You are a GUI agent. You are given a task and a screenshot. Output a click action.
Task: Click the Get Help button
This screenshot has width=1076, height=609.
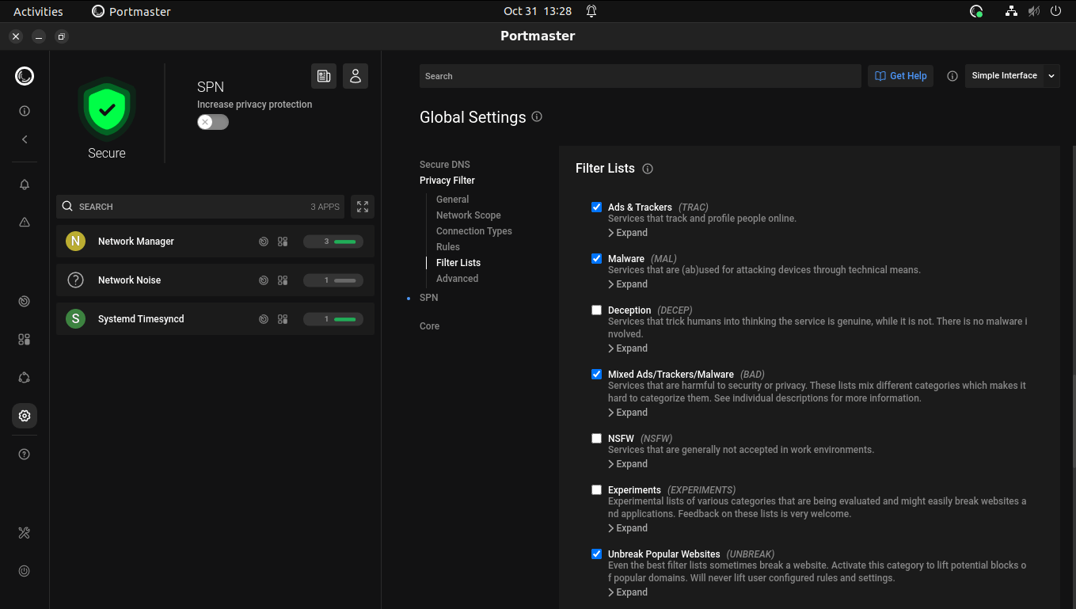coord(900,75)
